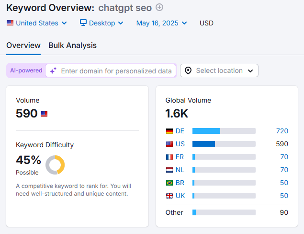The width and height of the screenshot is (304, 234).
Task: Click the location pin icon
Action: click(188, 70)
